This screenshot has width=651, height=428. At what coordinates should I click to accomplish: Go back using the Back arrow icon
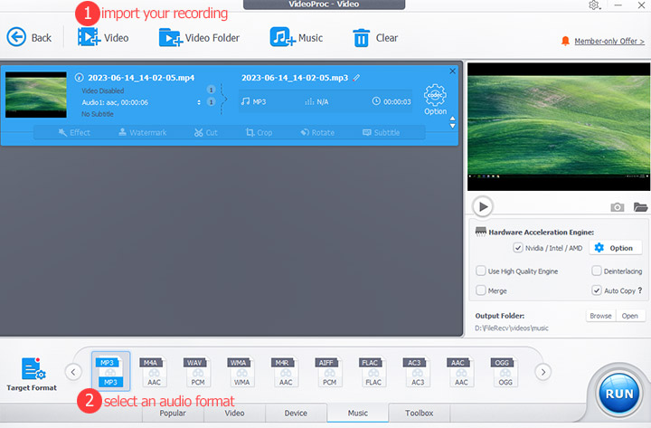click(16, 37)
